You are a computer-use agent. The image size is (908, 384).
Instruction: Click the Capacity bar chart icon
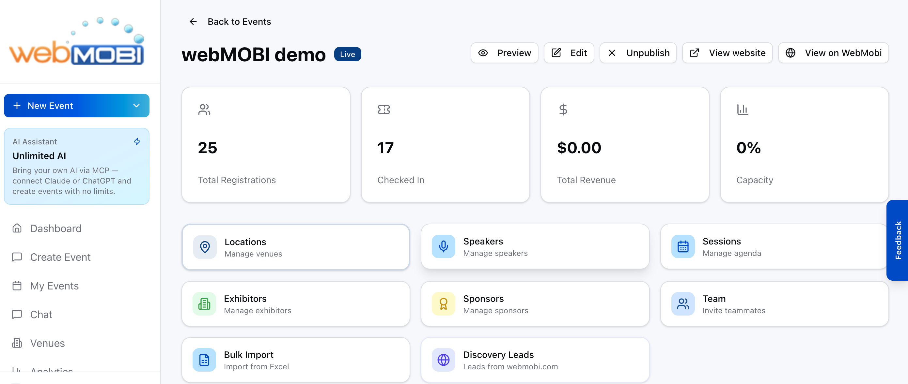(742, 110)
